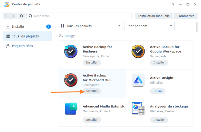
Task: Open help via the question mark icon
Action: click(x=173, y=4)
